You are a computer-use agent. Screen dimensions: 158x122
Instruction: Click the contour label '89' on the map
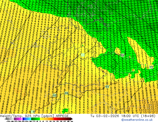click(x=122, y=55)
